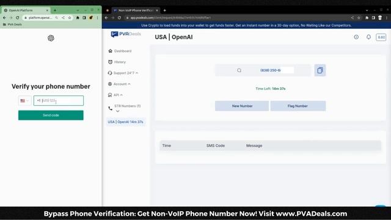Expand Support 24*7 sidebar menu

pos(123,73)
